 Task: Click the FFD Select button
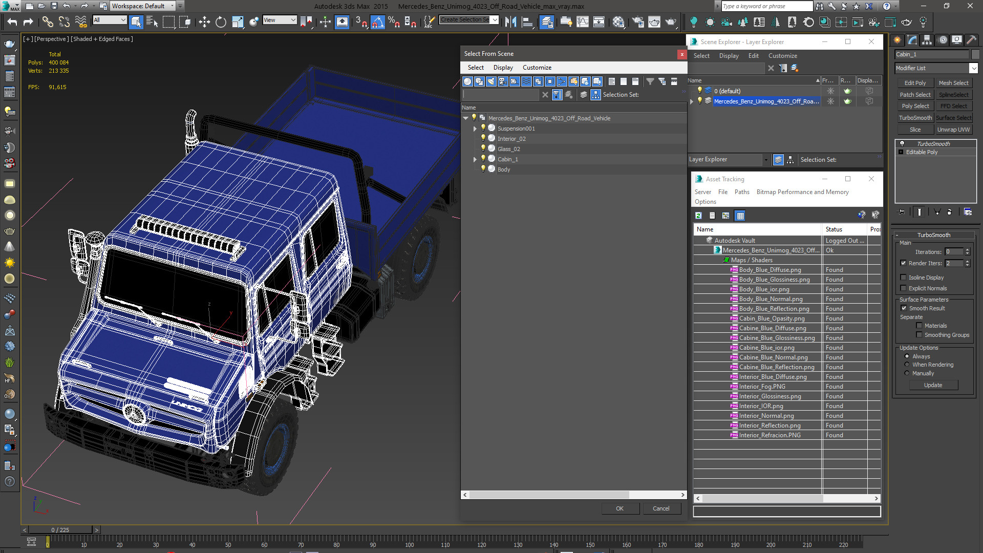tap(953, 106)
